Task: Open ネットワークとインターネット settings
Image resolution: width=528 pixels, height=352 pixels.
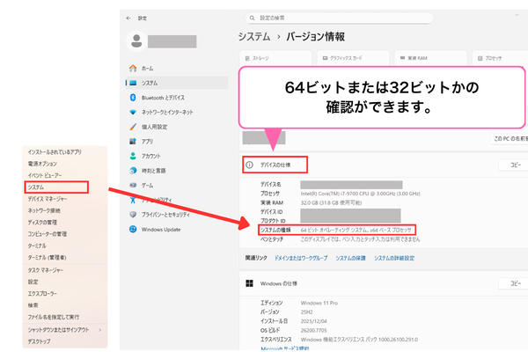Action: click(177, 112)
